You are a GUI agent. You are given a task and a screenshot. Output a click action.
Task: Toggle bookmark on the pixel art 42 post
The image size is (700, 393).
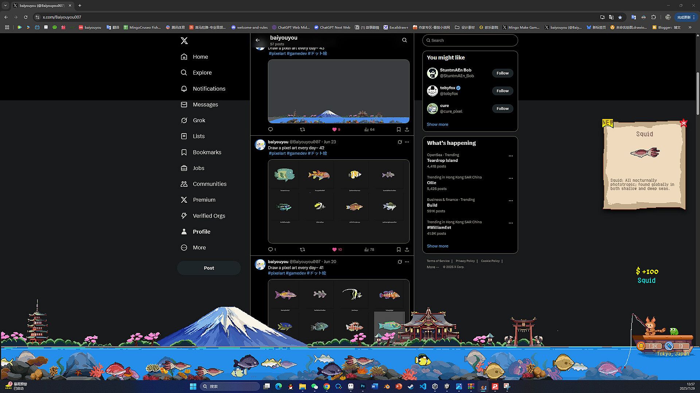coord(398,250)
